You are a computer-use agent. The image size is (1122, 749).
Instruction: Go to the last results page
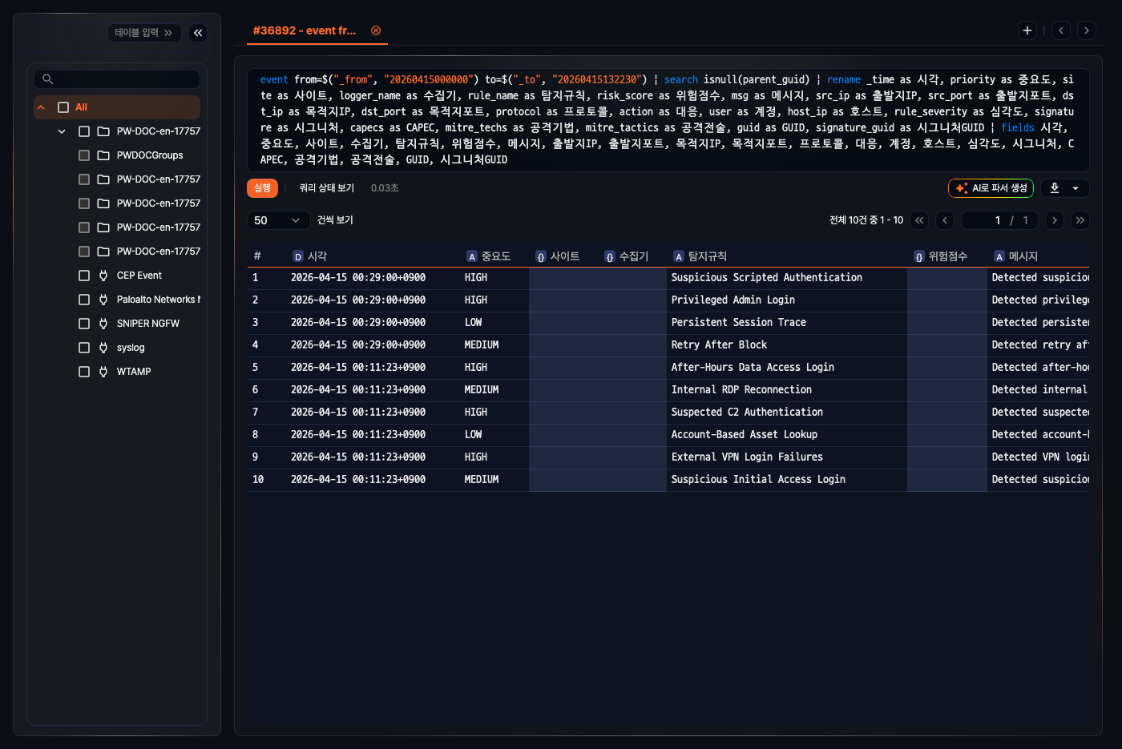tap(1080, 220)
